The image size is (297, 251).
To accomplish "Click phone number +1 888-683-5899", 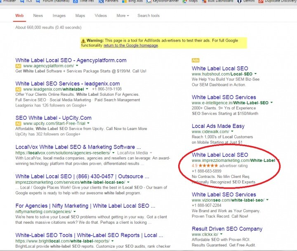I will pyautogui.click(x=207, y=171).
